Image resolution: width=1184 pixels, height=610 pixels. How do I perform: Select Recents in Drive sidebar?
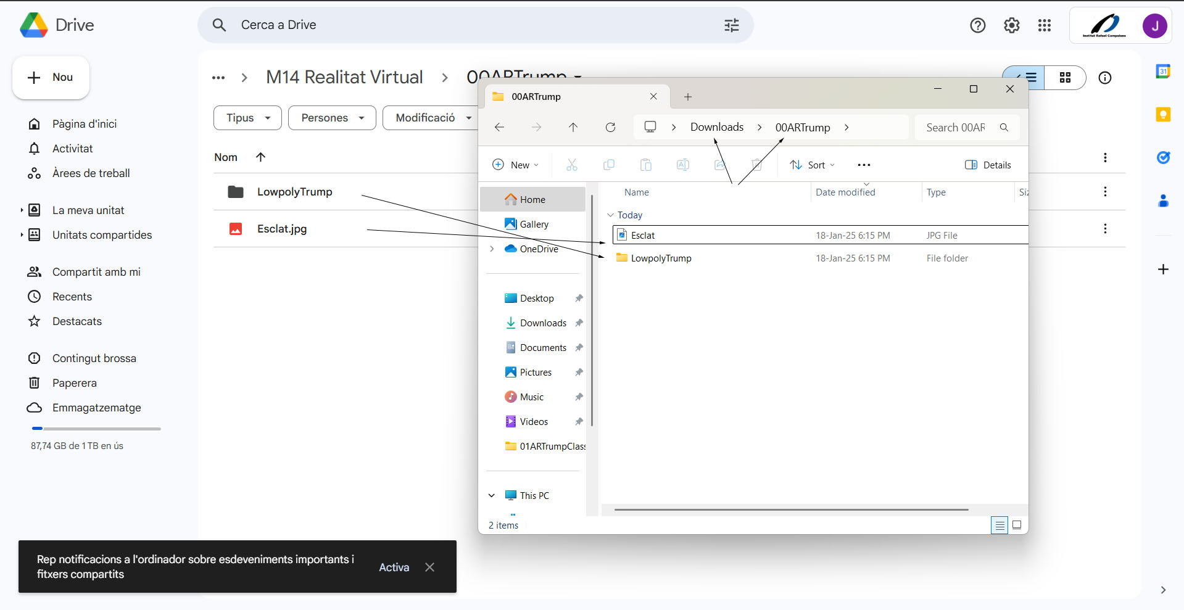72,297
